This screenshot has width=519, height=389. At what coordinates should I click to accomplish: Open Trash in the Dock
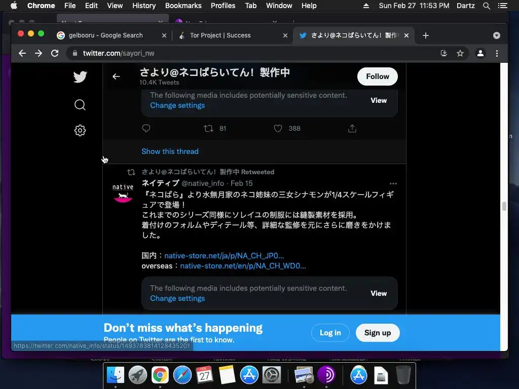coord(403,375)
